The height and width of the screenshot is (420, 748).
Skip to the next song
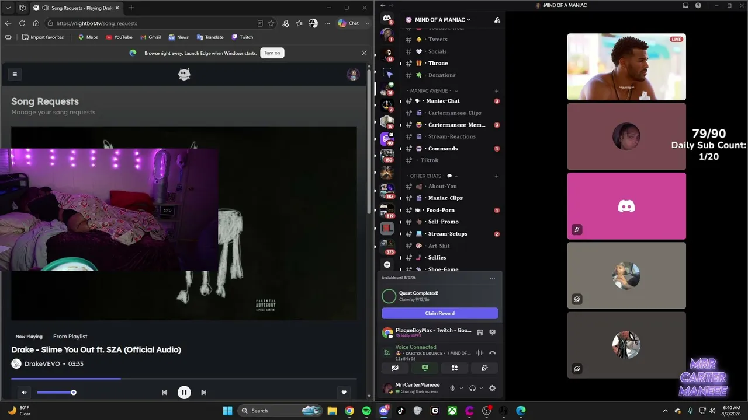[203, 393]
